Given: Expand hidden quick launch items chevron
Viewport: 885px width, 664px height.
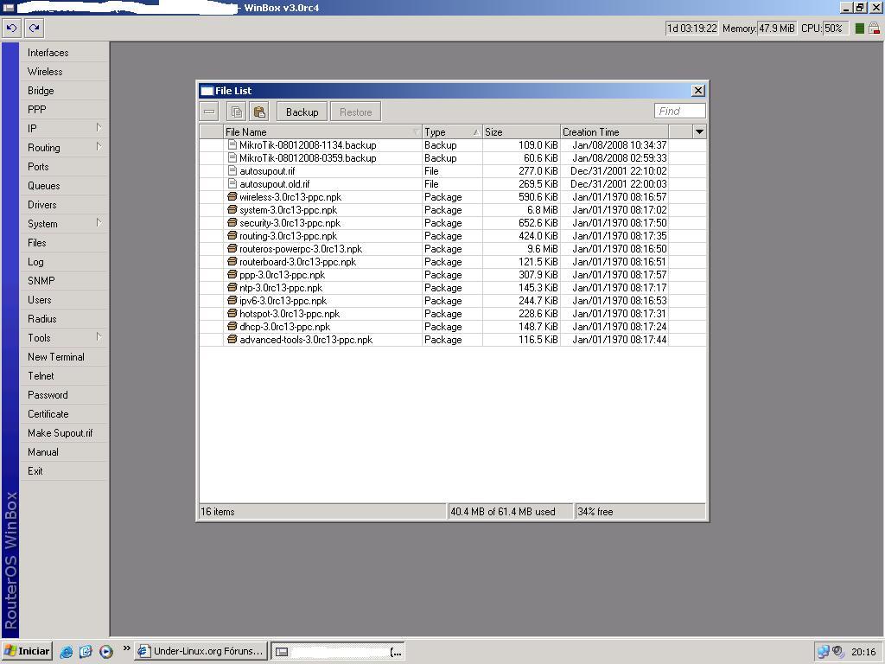Looking at the screenshot, I should pos(126,648).
